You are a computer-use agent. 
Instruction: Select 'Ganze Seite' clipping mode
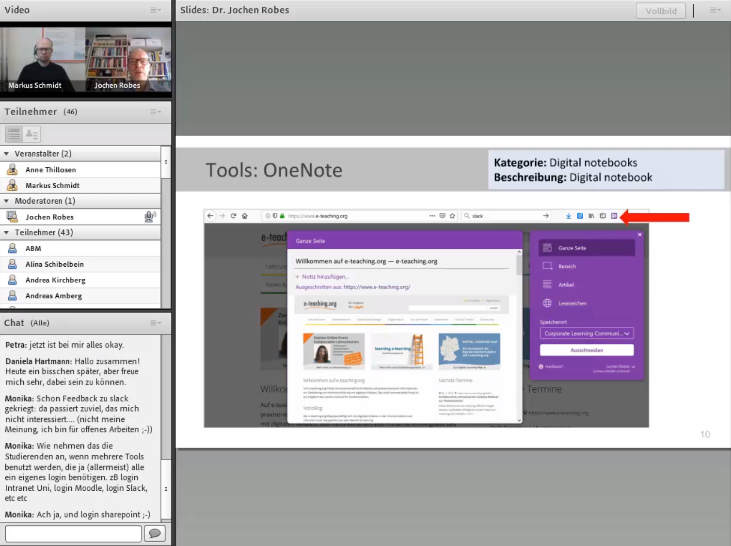(x=587, y=248)
